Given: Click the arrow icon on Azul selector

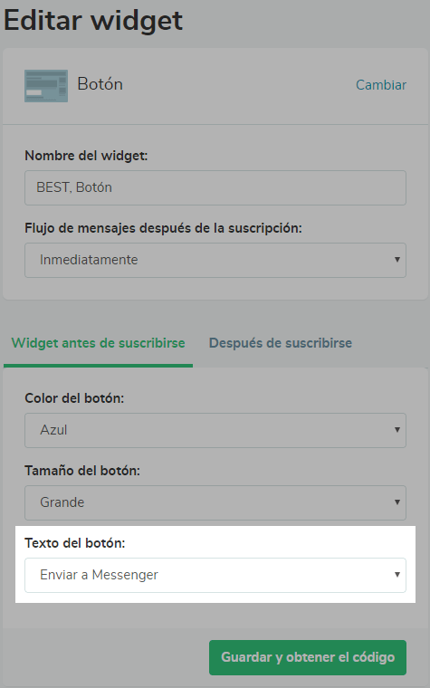Looking at the screenshot, I should 397,430.
